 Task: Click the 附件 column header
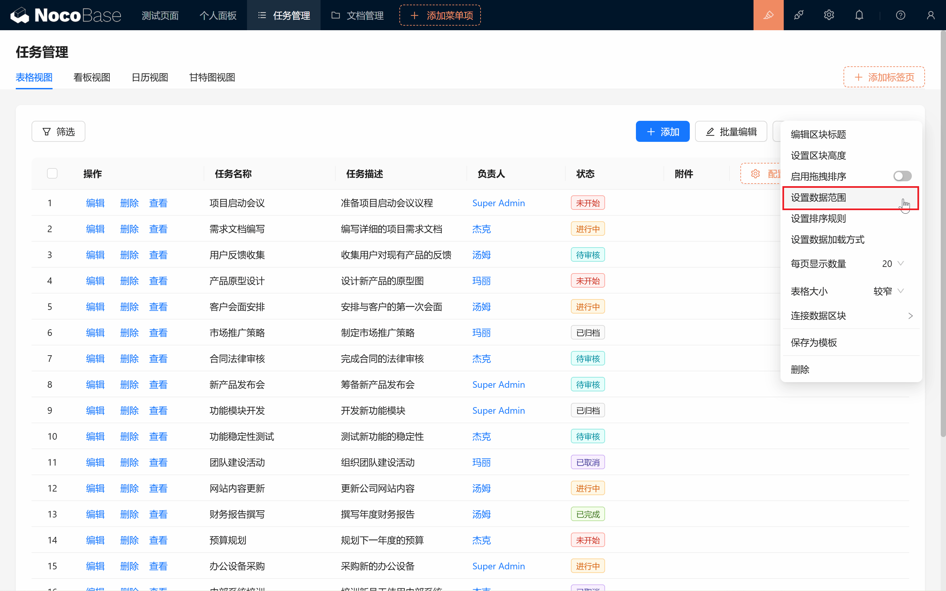684,174
